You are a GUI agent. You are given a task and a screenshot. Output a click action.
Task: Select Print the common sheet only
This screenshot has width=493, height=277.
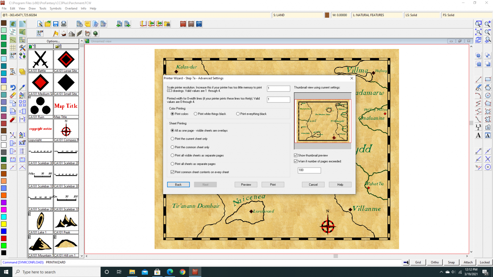[190, 147]
